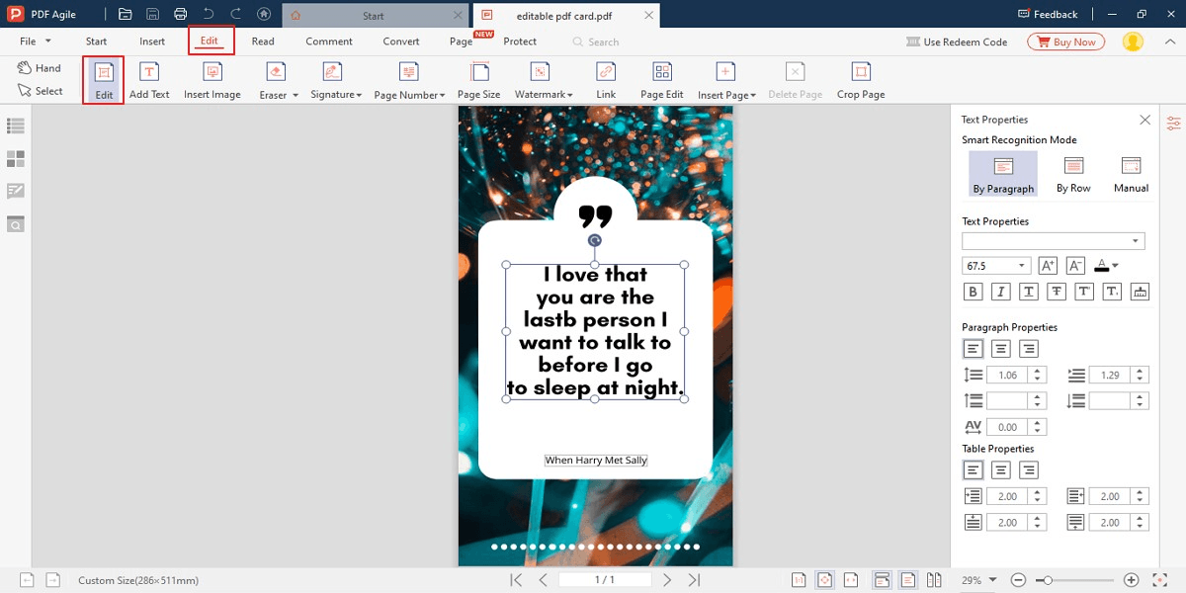This screenshot has width=1186, height=593.
Task: Open the page thumbnails panel in left sidebar
Action: pyautogui.click(x=16, y=158)
